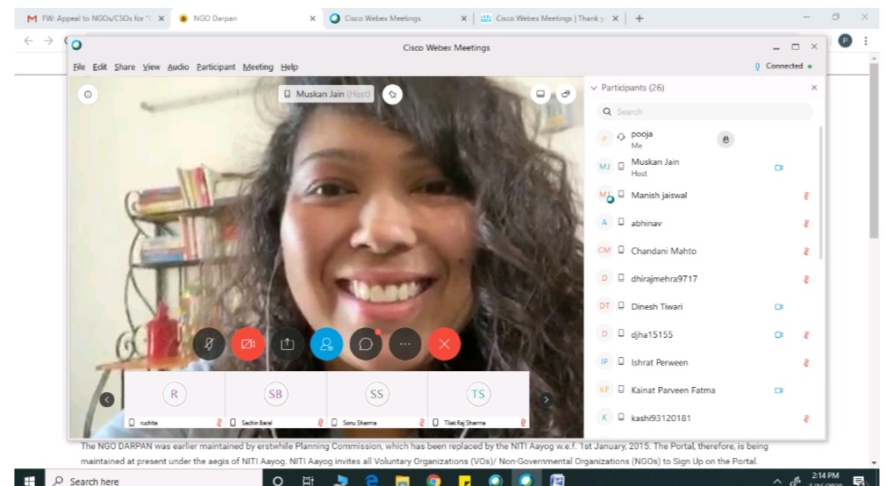Click Muskan Jain's video camera icon
This screenshot has width=886, height=486.
click(x=779, y=168)
